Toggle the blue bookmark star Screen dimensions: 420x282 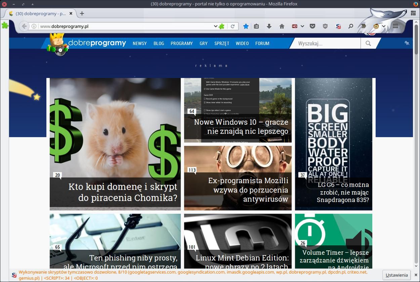pyautogui.click(x=246, y=26)
